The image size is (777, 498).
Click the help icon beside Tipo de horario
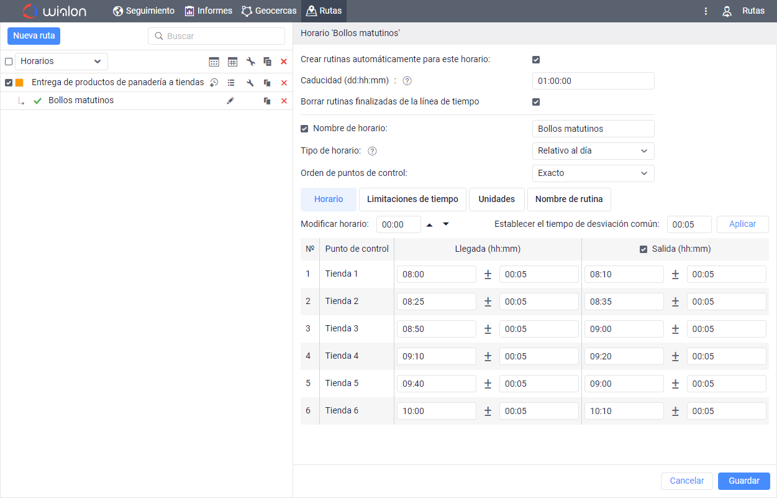(x=371, y=151)
